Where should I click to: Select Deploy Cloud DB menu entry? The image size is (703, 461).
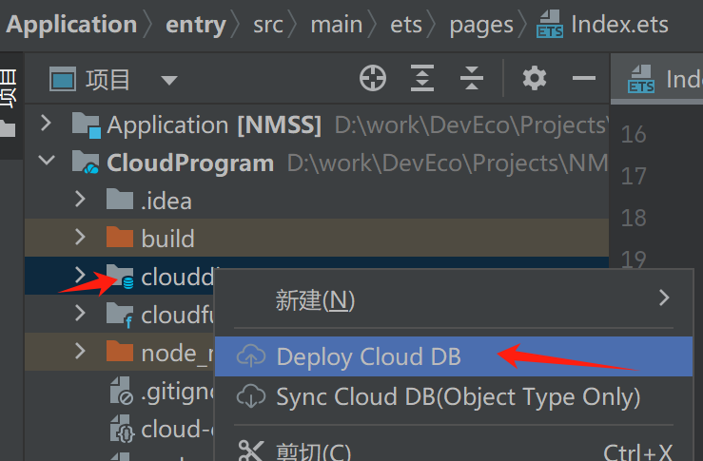(x=453, y=356)
